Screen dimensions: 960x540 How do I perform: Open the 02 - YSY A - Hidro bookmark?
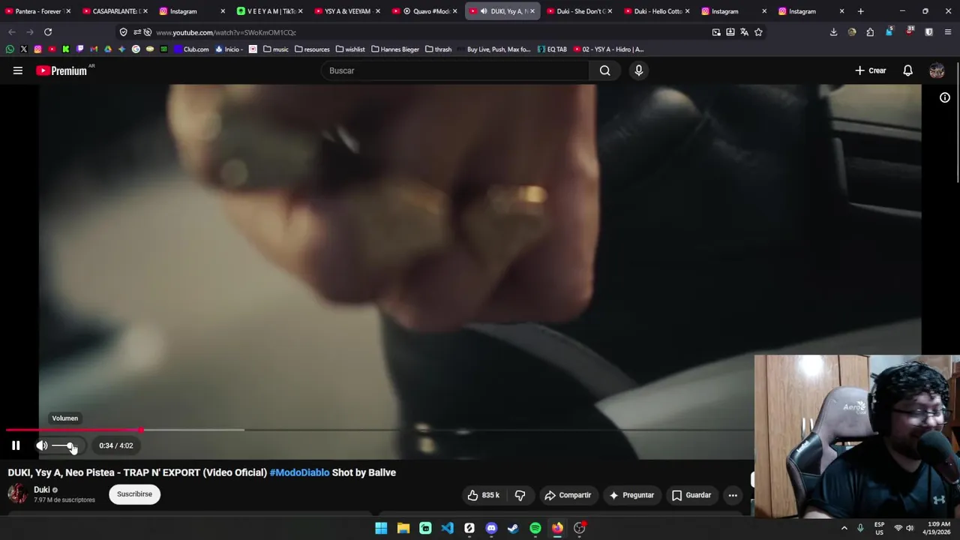608,49
